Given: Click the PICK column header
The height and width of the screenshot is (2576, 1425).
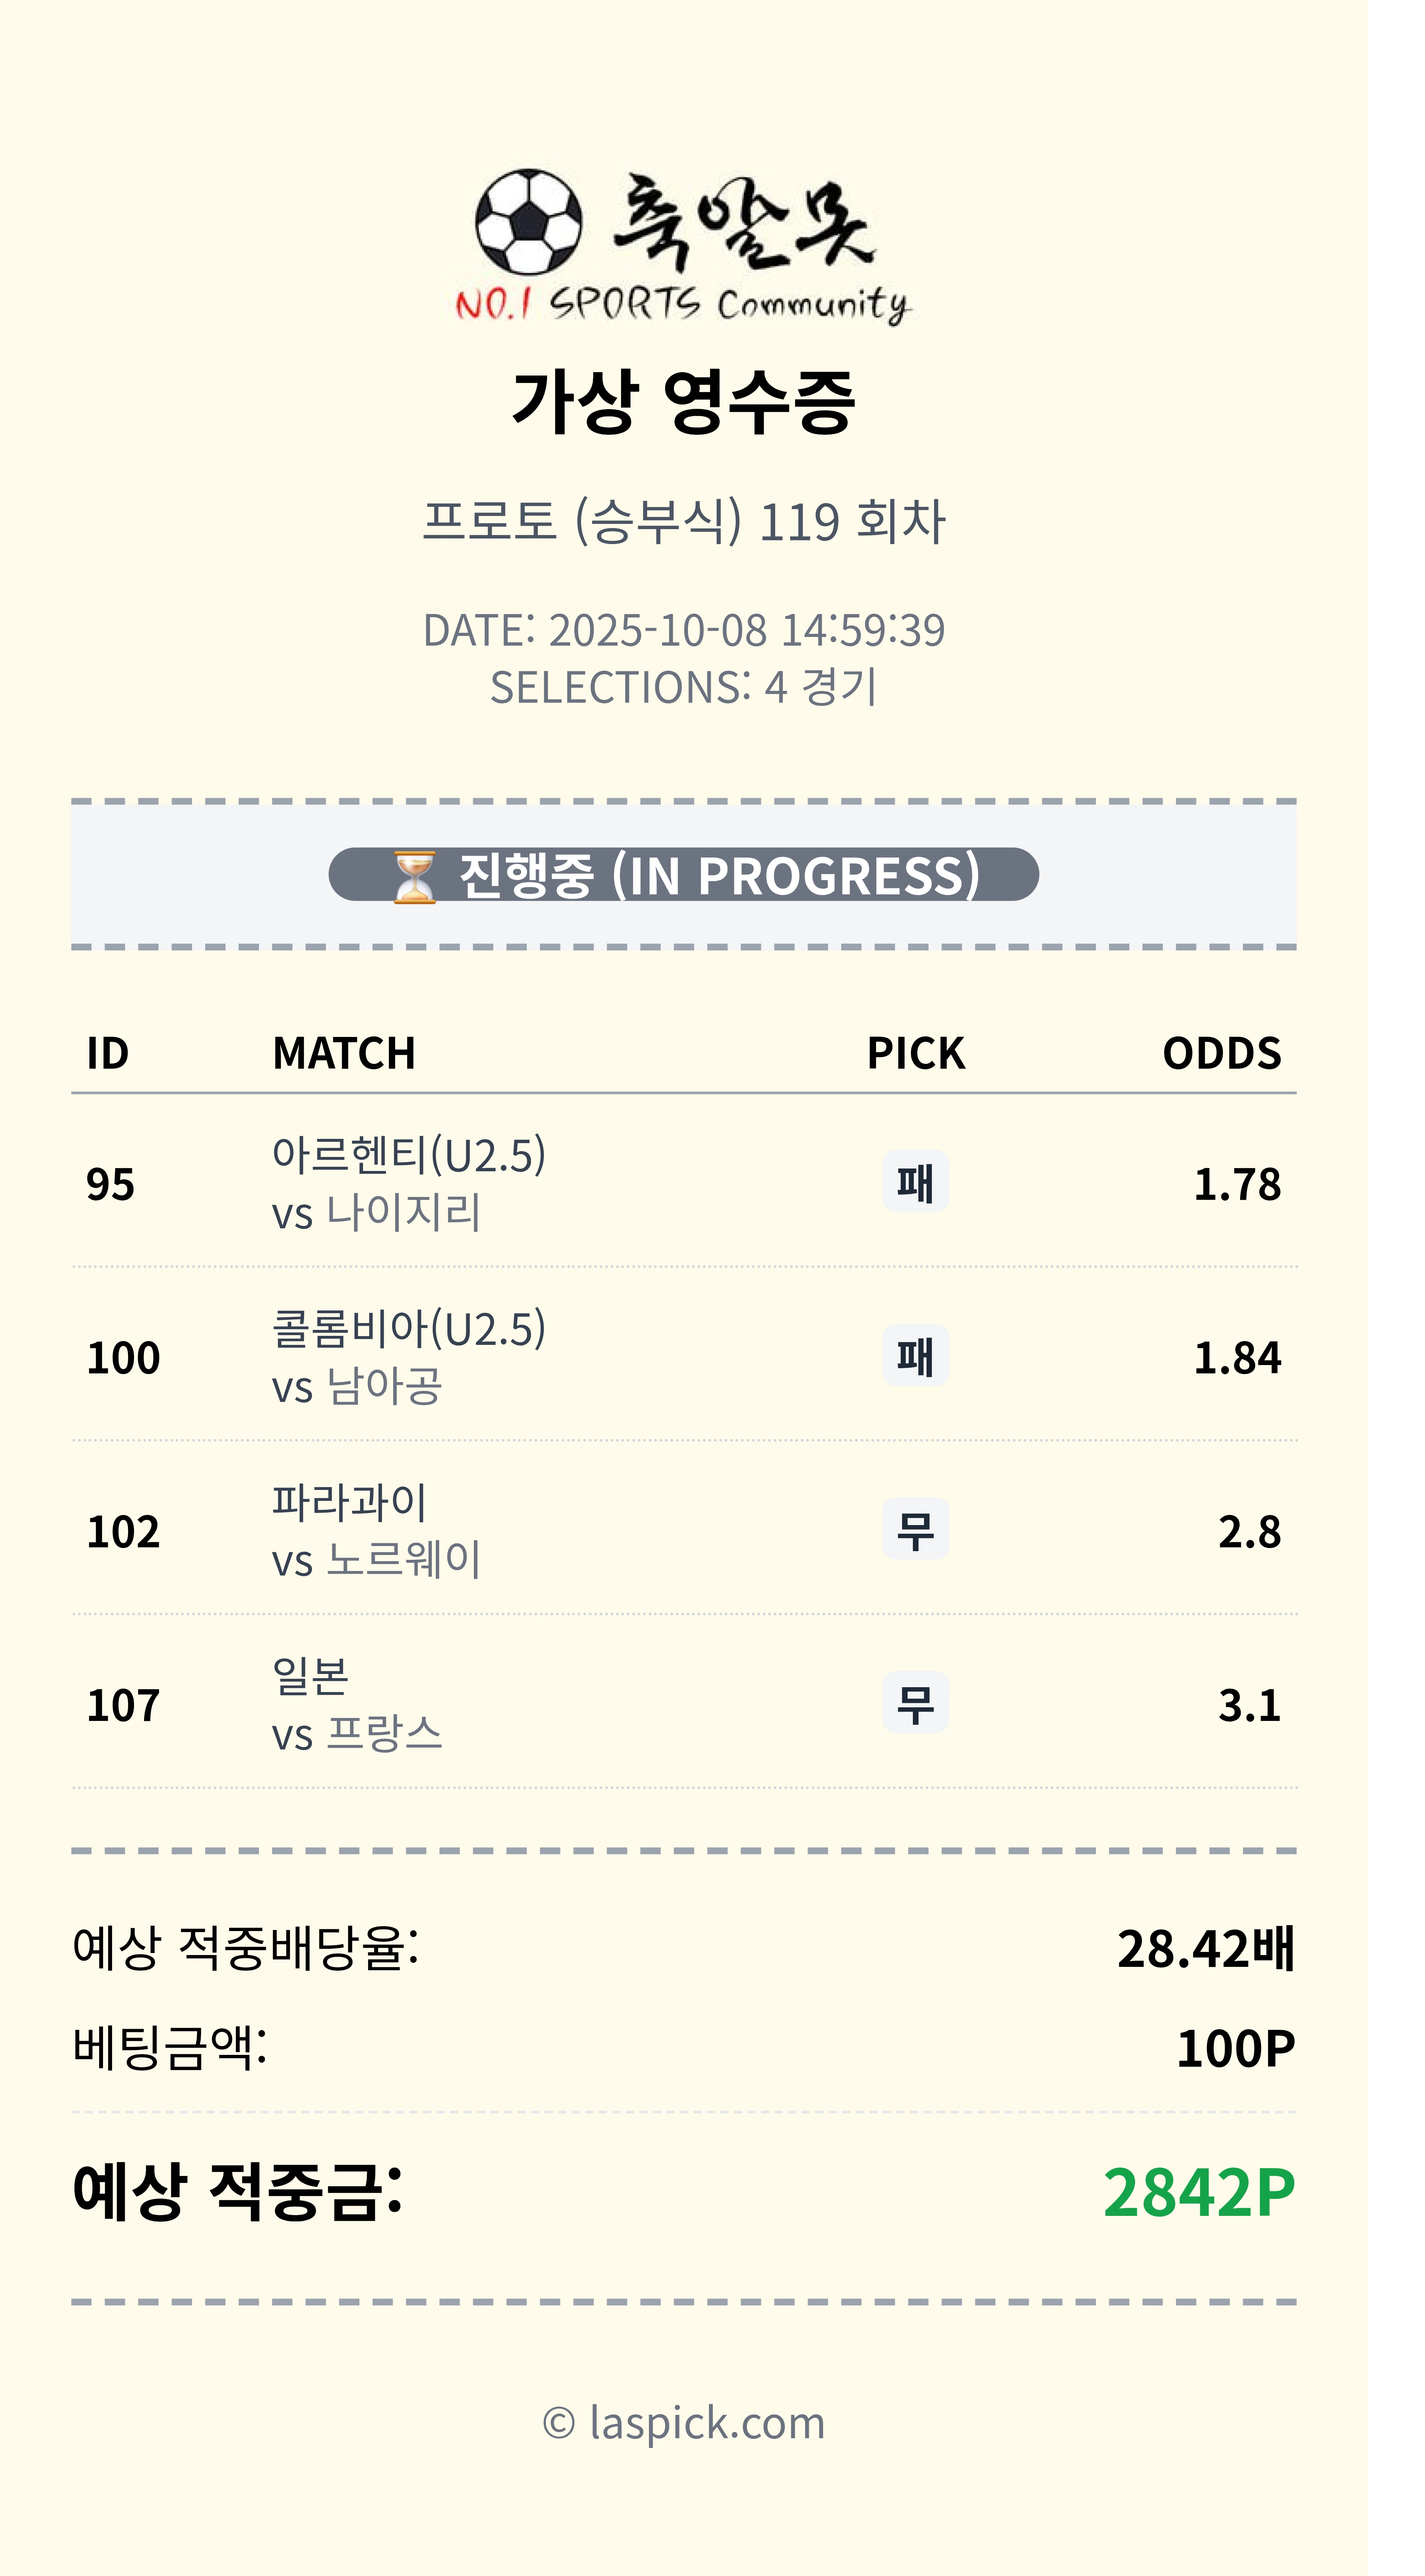Looking at the screenshot, I should tap(915, 1053).
